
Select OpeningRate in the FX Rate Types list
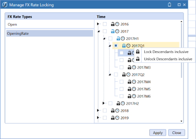point(49,33)
